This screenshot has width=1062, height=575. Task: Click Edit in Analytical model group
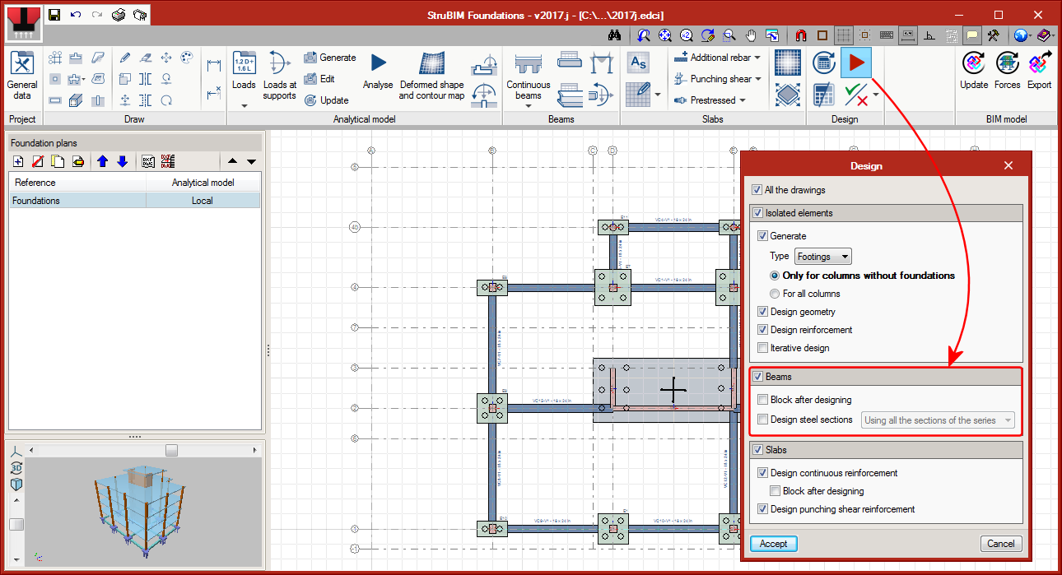[319, 79]
